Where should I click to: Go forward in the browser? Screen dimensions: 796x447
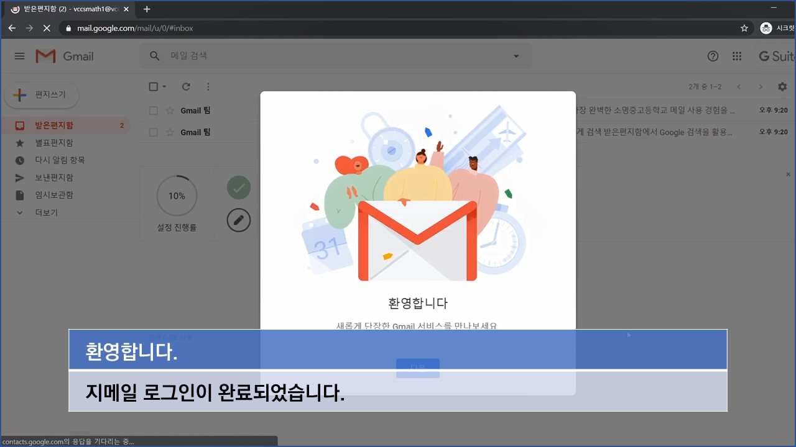29,28
